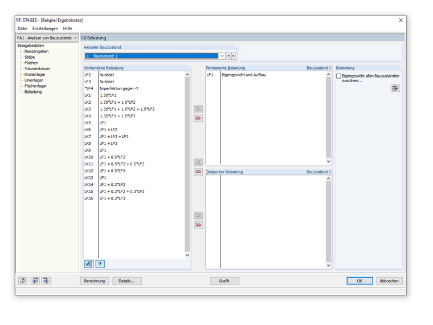Click the Abbrechen button
Image resolution: width=433 pixels, height=325 pixels.
pos(389,281)
